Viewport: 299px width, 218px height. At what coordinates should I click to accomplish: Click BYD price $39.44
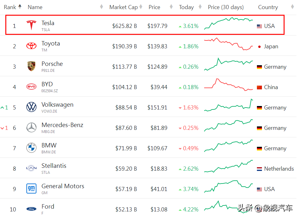[159, 87]
